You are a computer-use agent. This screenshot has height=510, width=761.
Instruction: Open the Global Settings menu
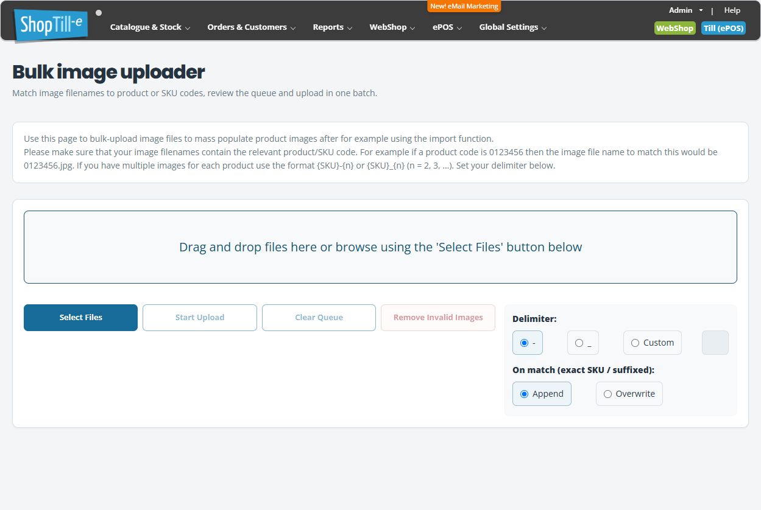point(512,27)
